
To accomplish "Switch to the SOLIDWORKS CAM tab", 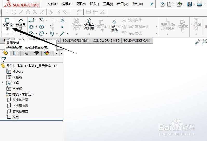I will click(x=137, y=41).
